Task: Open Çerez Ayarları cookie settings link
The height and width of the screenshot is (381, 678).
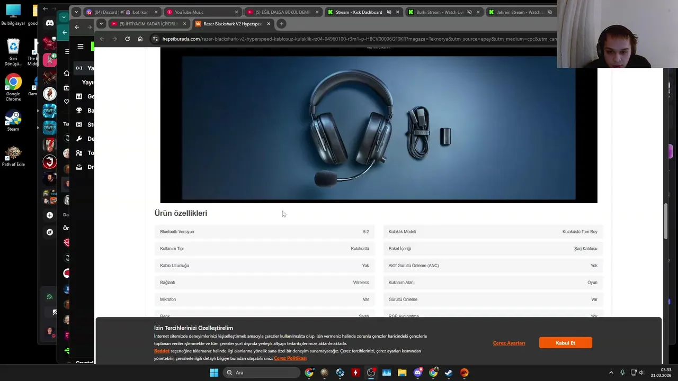Action: 509,343
